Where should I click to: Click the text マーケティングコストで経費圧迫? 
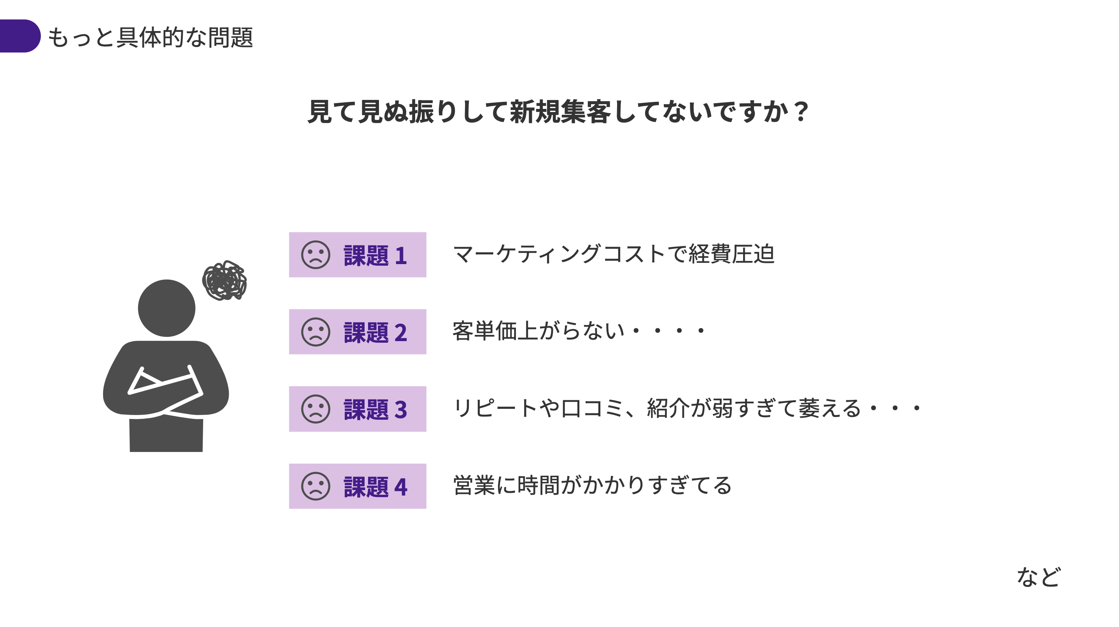coord(613,254)
